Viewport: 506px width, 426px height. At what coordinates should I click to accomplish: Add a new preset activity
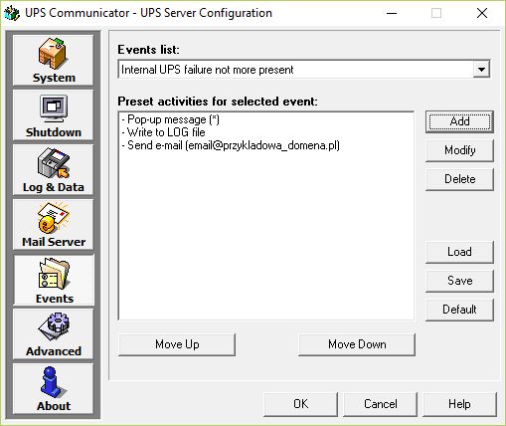(x=459, y=121)
